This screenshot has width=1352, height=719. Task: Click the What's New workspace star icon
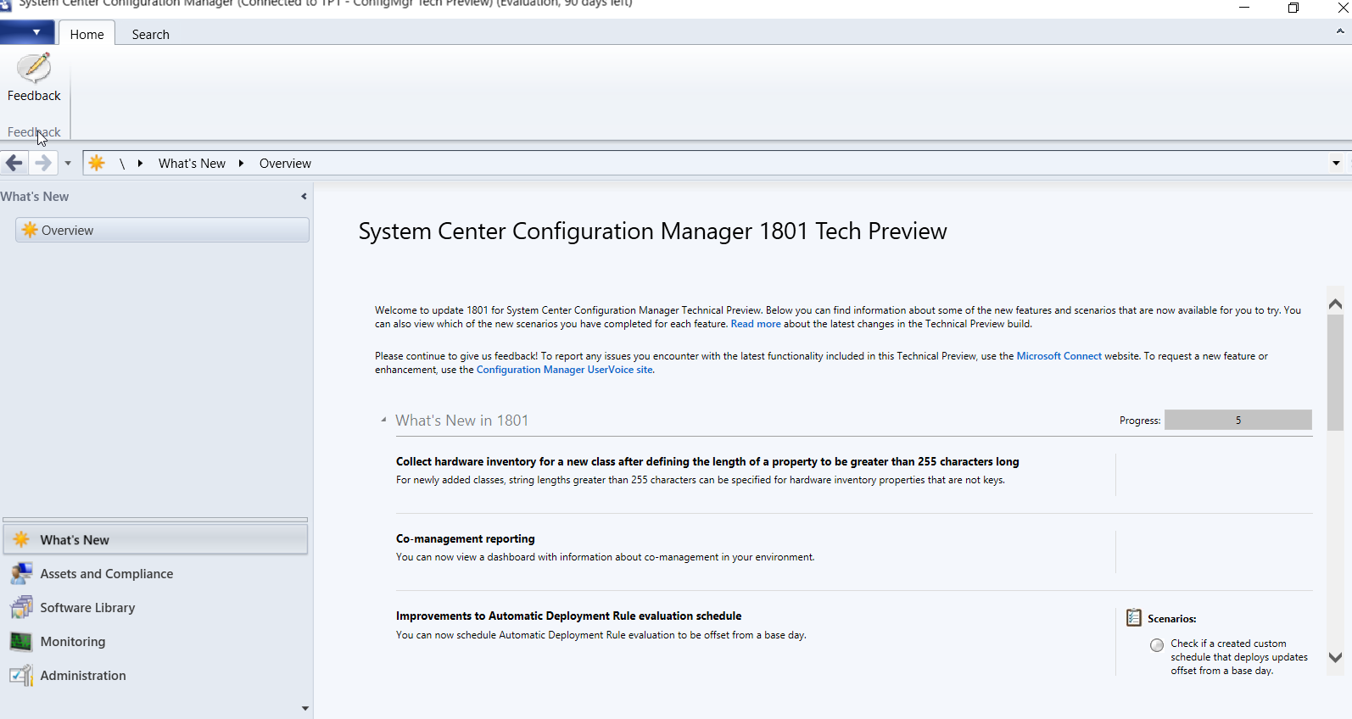pyautogui.click(x=21, y=539)
